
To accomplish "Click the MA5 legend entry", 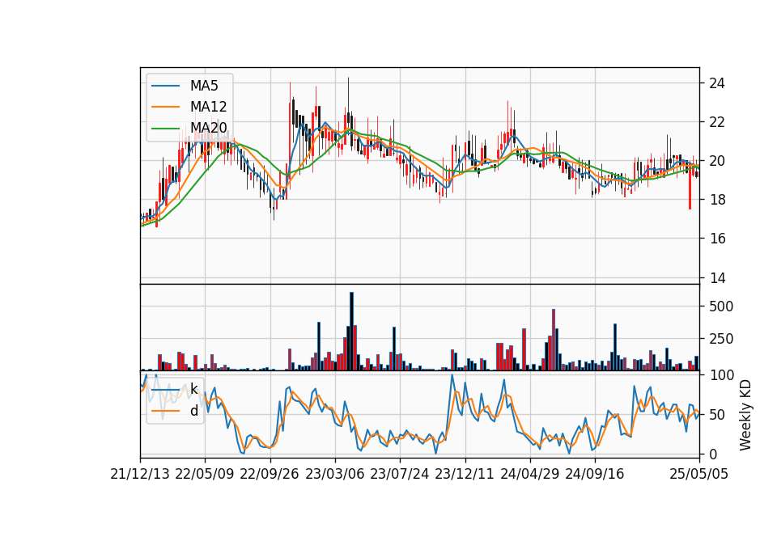I will click(185, 86).
